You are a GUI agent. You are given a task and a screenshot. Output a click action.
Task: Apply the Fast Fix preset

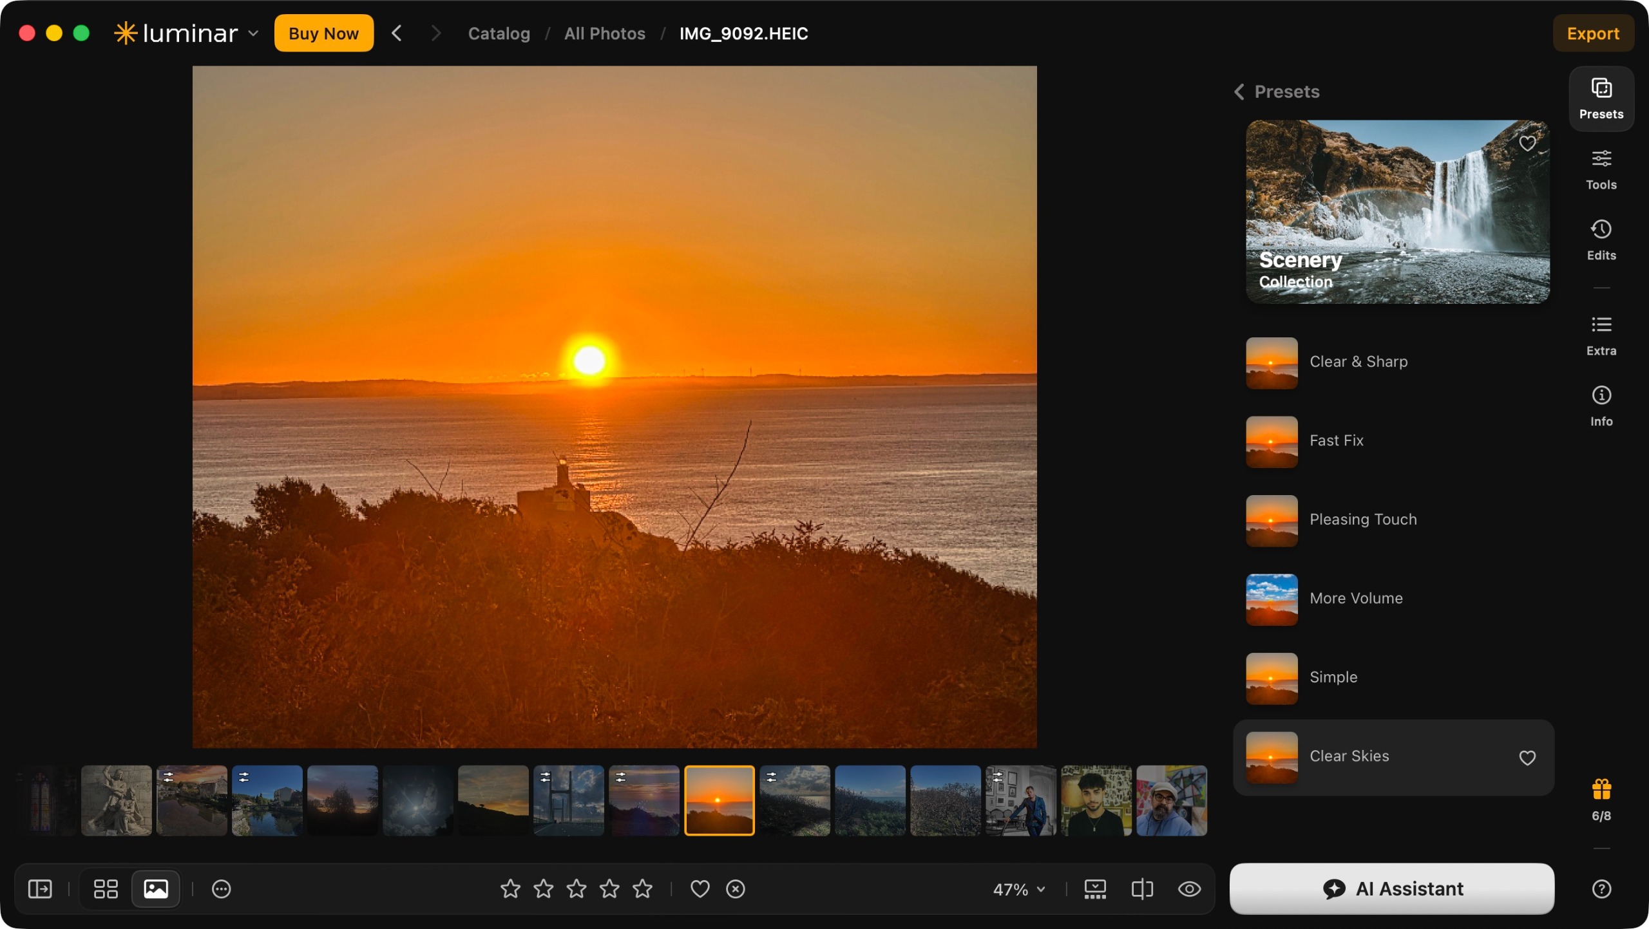coord(1393,441)
